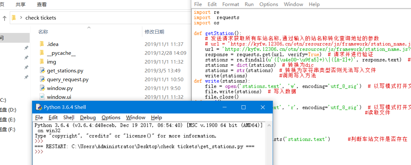Click pin icon beside query_request.py row

(26, 77)
